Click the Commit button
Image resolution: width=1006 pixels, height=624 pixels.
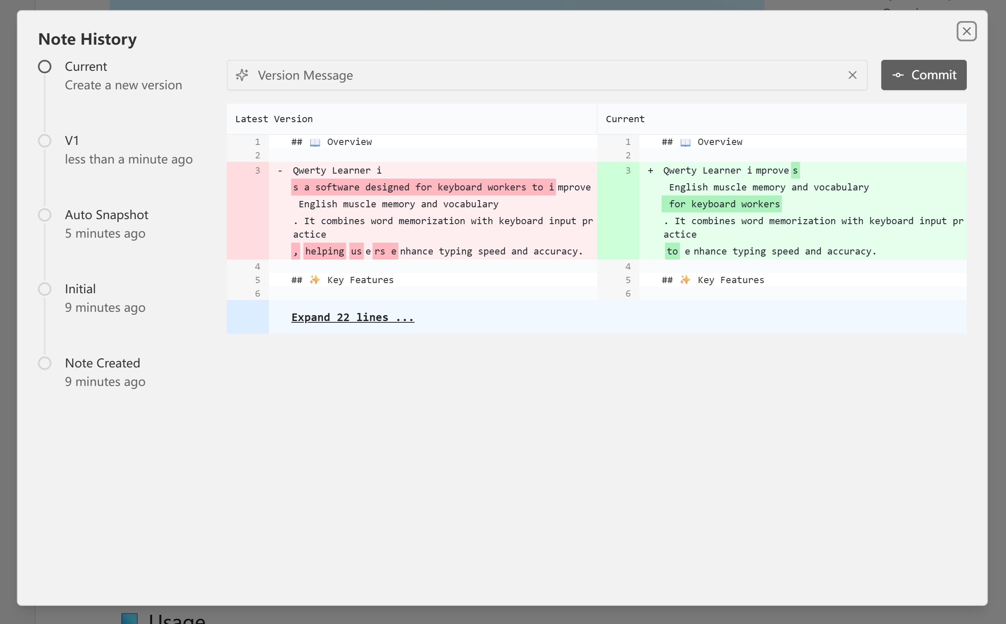point(923,75)
